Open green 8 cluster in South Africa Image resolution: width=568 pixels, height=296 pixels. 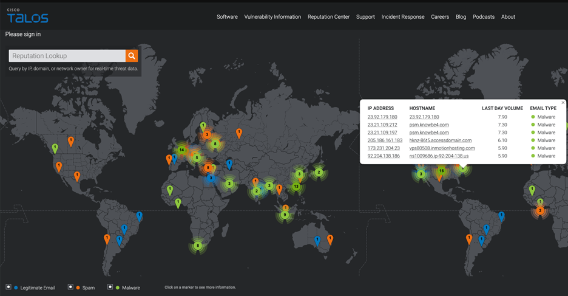tap(197, 246)
